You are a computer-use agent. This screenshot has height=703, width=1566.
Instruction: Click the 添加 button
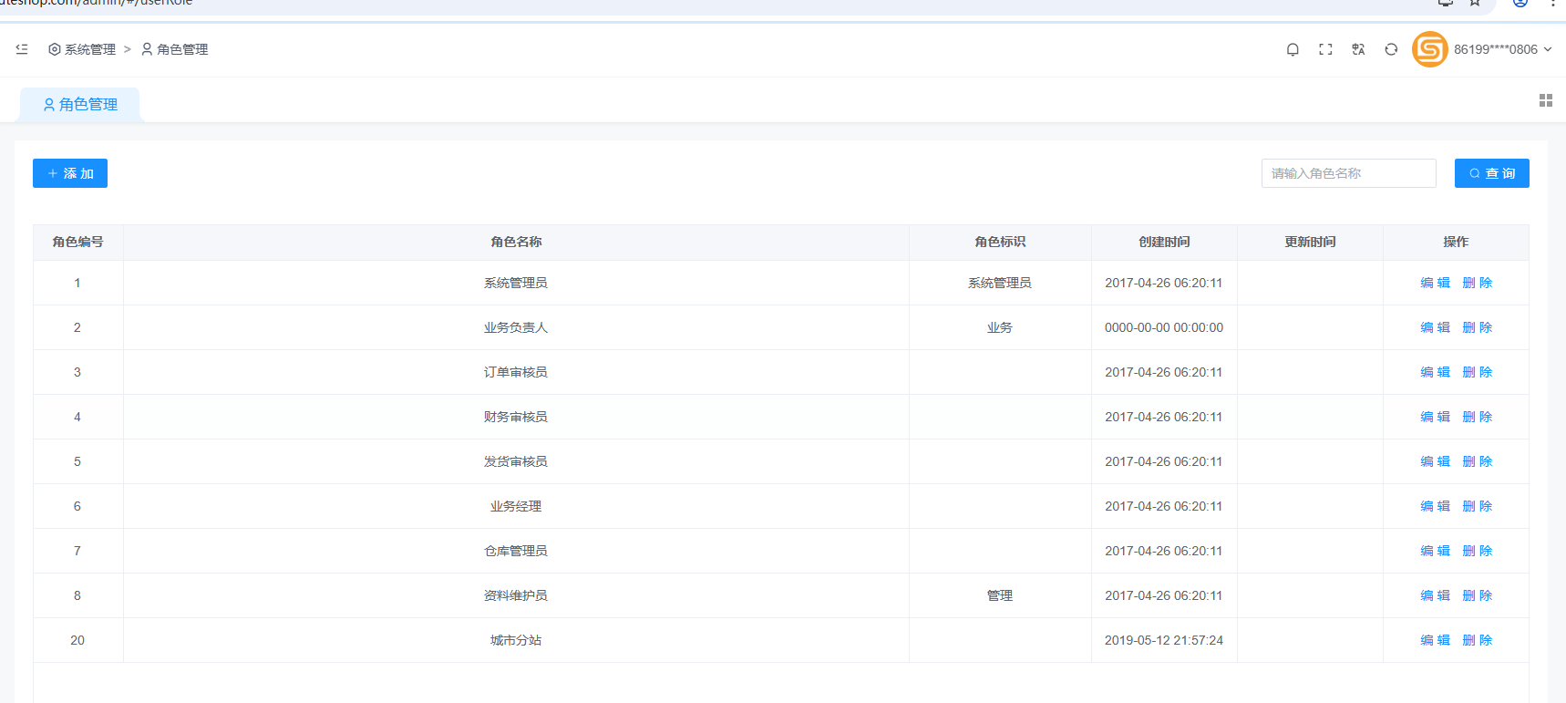(x=70, y=173)
